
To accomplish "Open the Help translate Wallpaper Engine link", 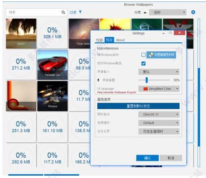I will 117,92.
